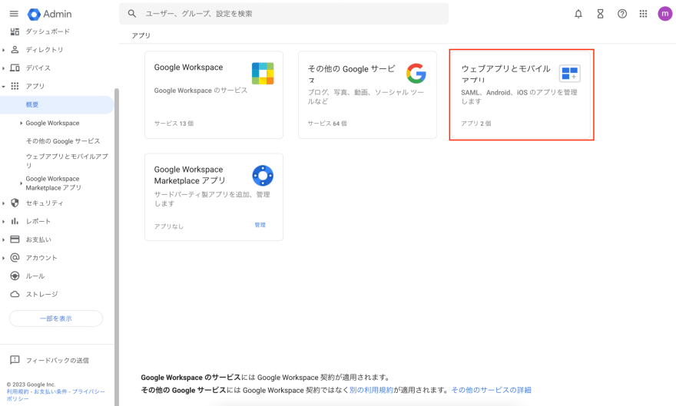The width and height of the screenshot is (676, 406).
Task: Click アプリなし text
Action: pos(168,226)
